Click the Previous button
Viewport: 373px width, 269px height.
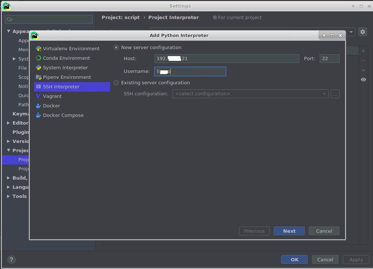coord(254,231)
